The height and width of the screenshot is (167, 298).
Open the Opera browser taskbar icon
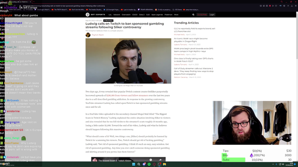pyautogui.click(x=154, y=164)
